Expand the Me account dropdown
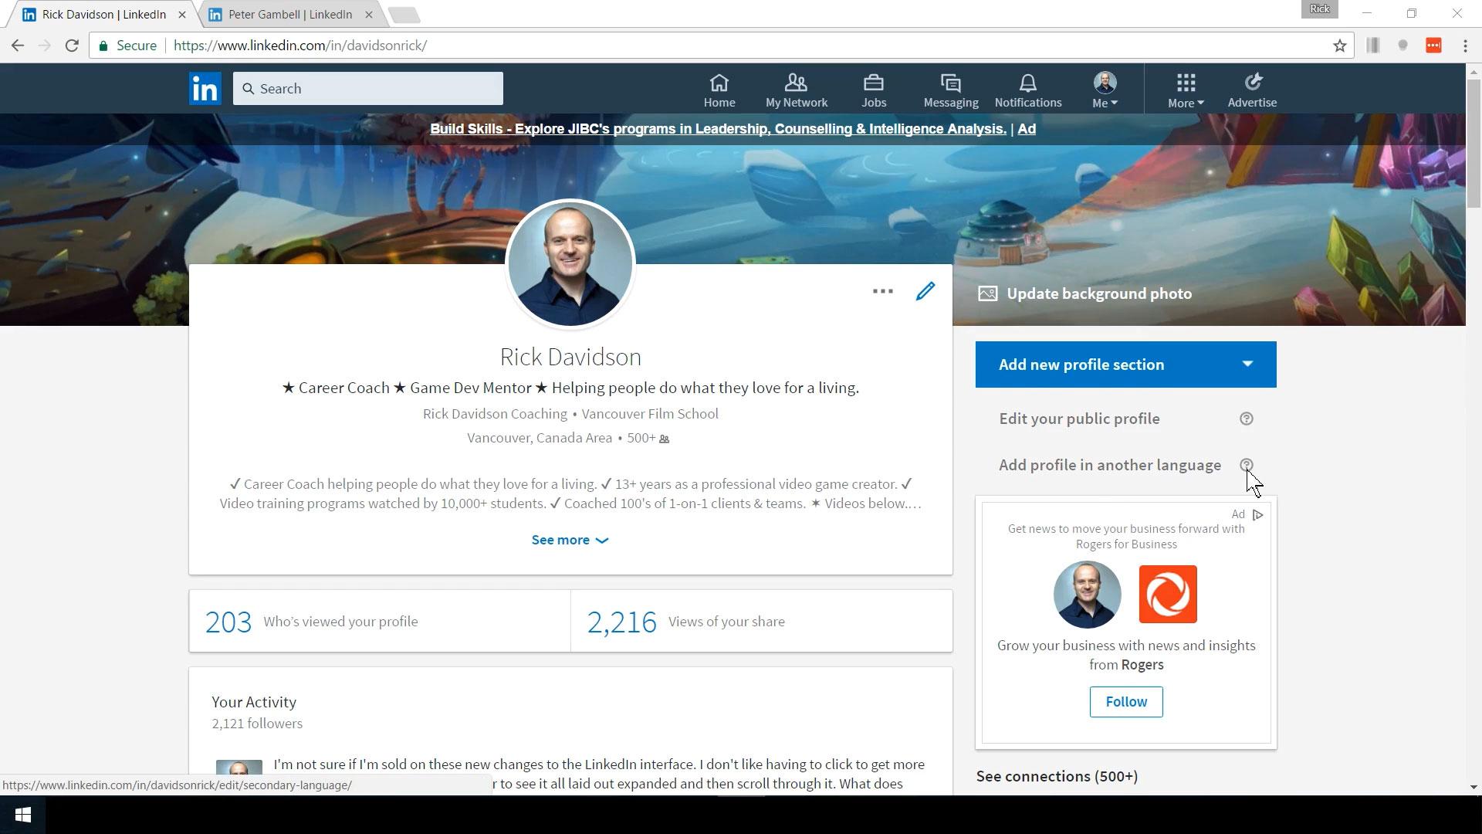Image resolution: width=1482 pixels, height=834 pixels. [x=1105, y=90]
